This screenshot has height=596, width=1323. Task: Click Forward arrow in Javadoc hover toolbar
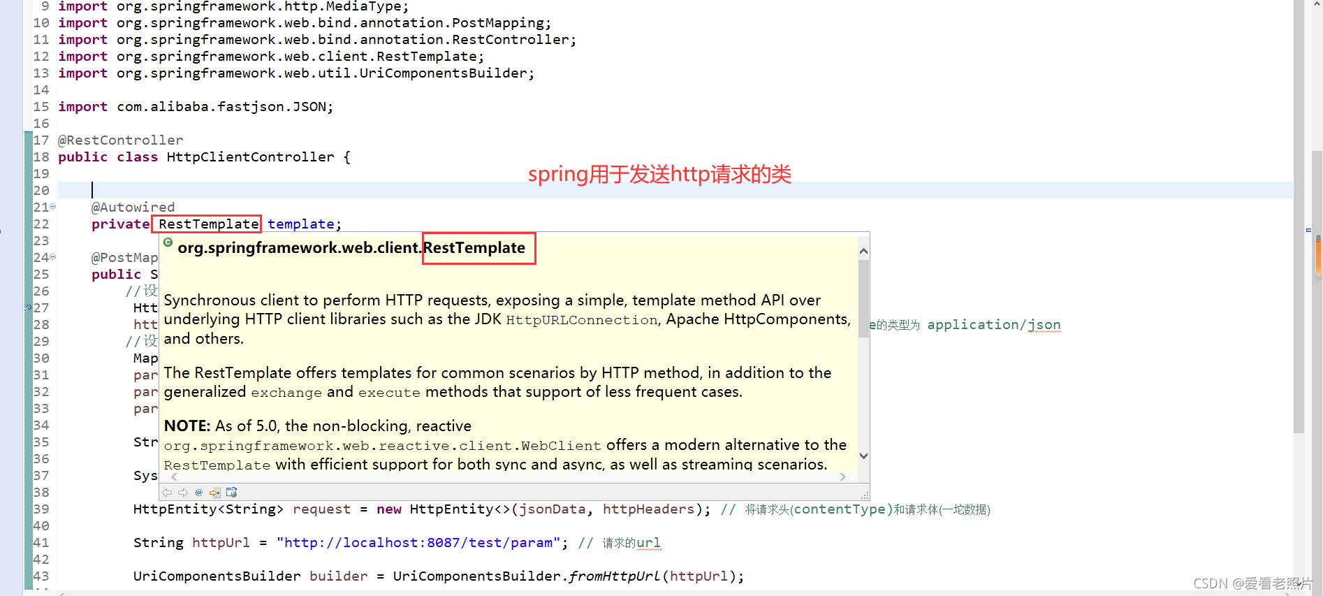(x=183, y=493)
